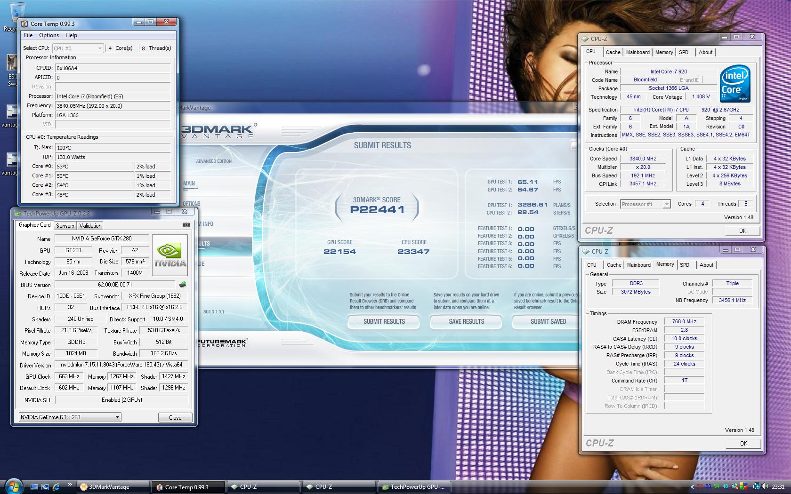The height and width of the screenshot is (494, 791).
Task: Click top CPU-Z window title icon
Action: pyautogui.click(x=585, y=39)
